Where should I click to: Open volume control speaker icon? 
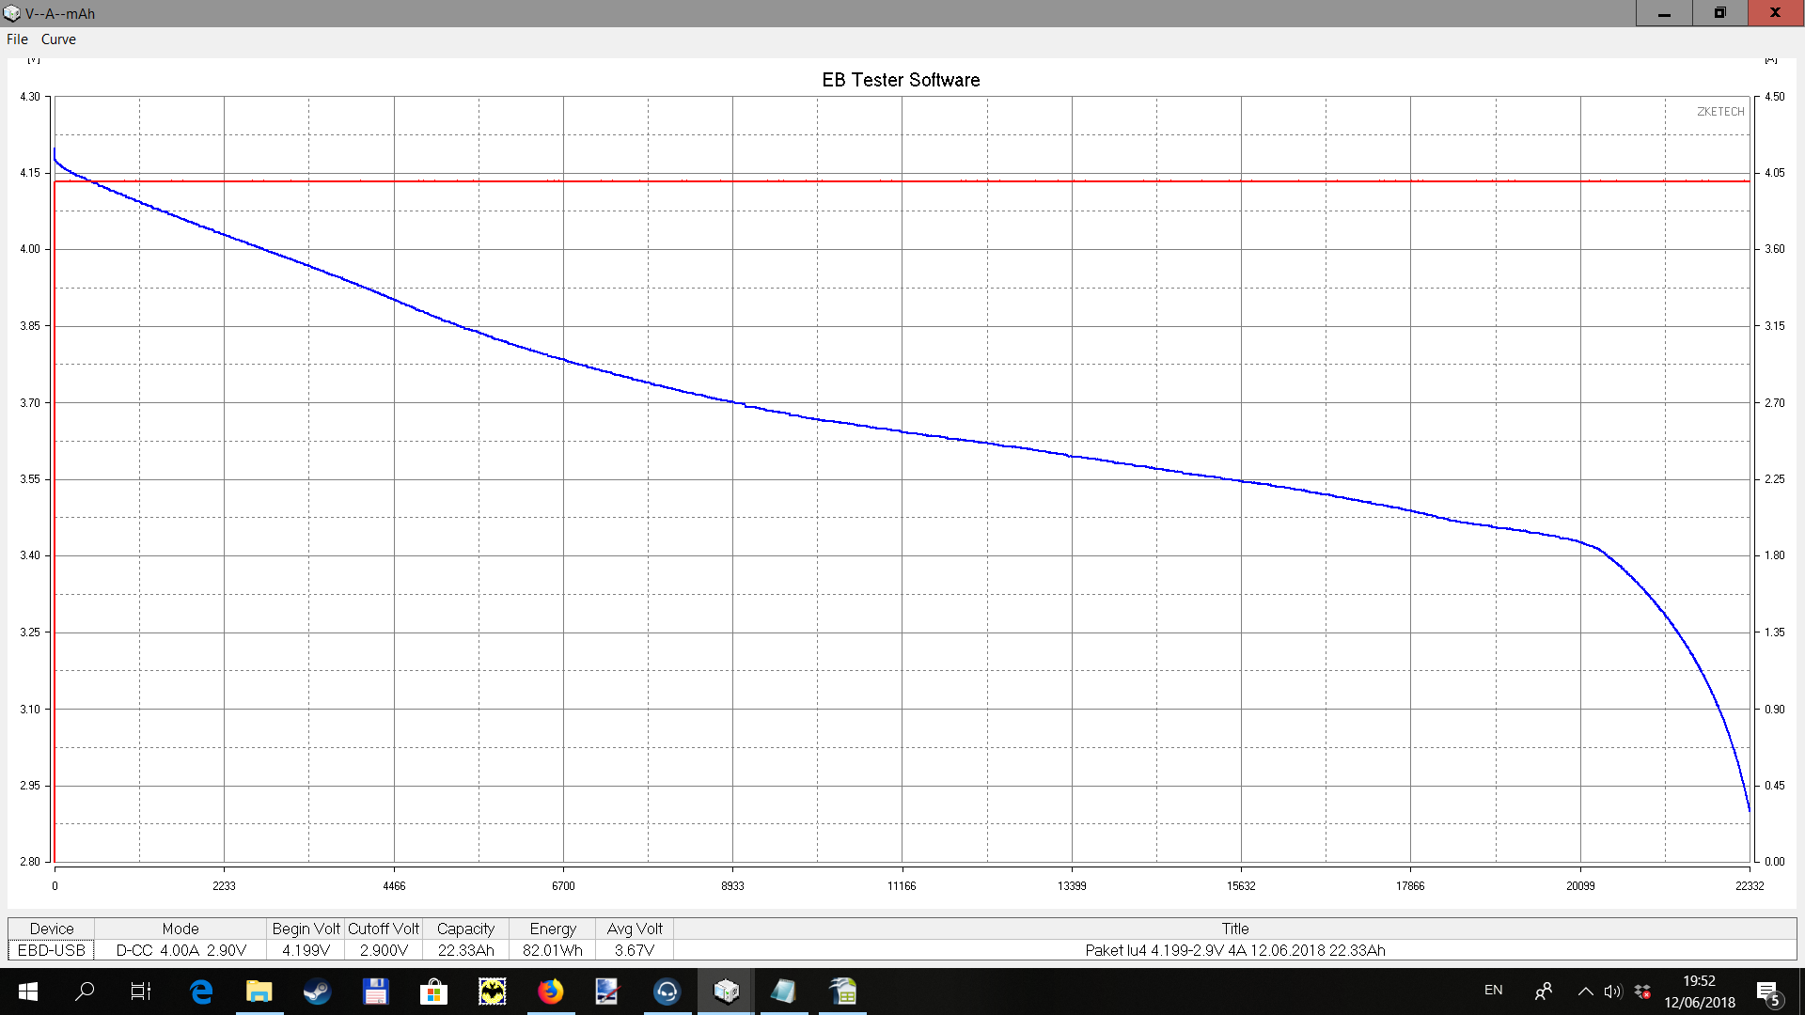1613,992
